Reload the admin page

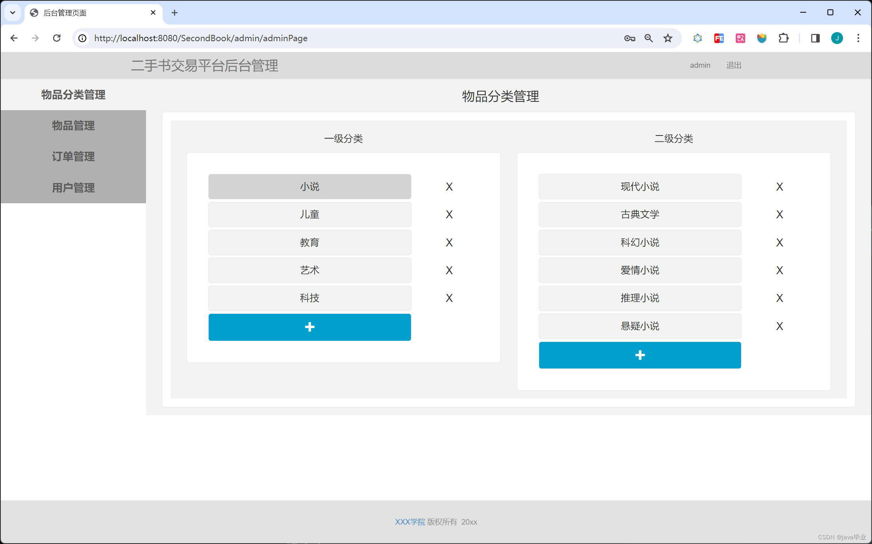[57, 38]
